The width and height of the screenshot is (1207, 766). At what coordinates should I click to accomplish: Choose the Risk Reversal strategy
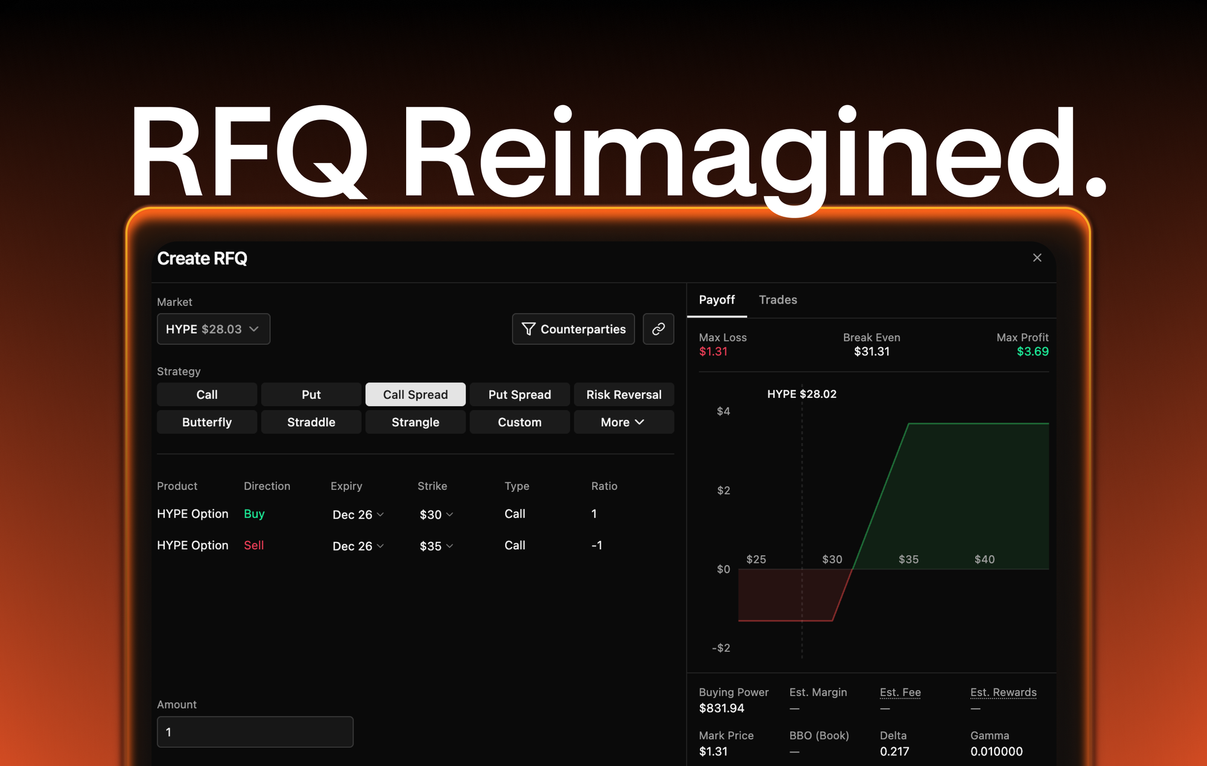[624, 394]
